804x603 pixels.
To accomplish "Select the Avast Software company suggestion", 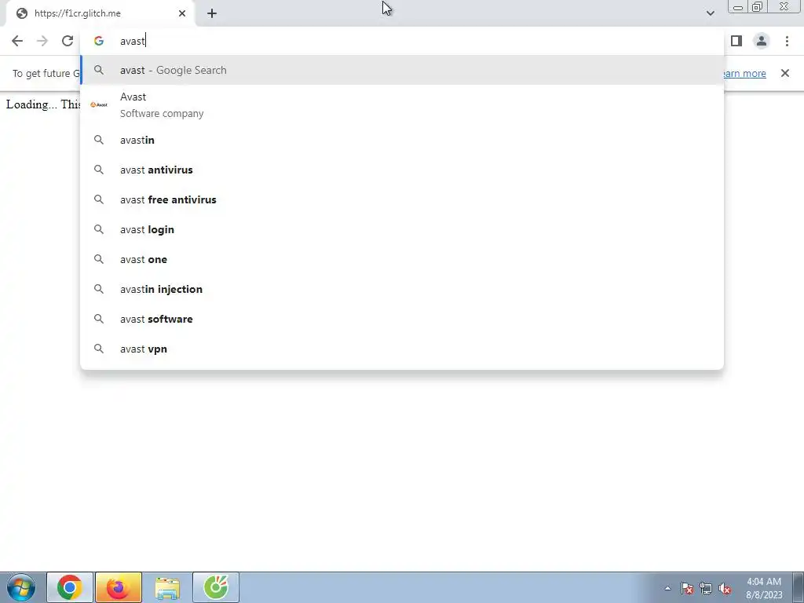I will pyautogui.click(x=402, y=105).
